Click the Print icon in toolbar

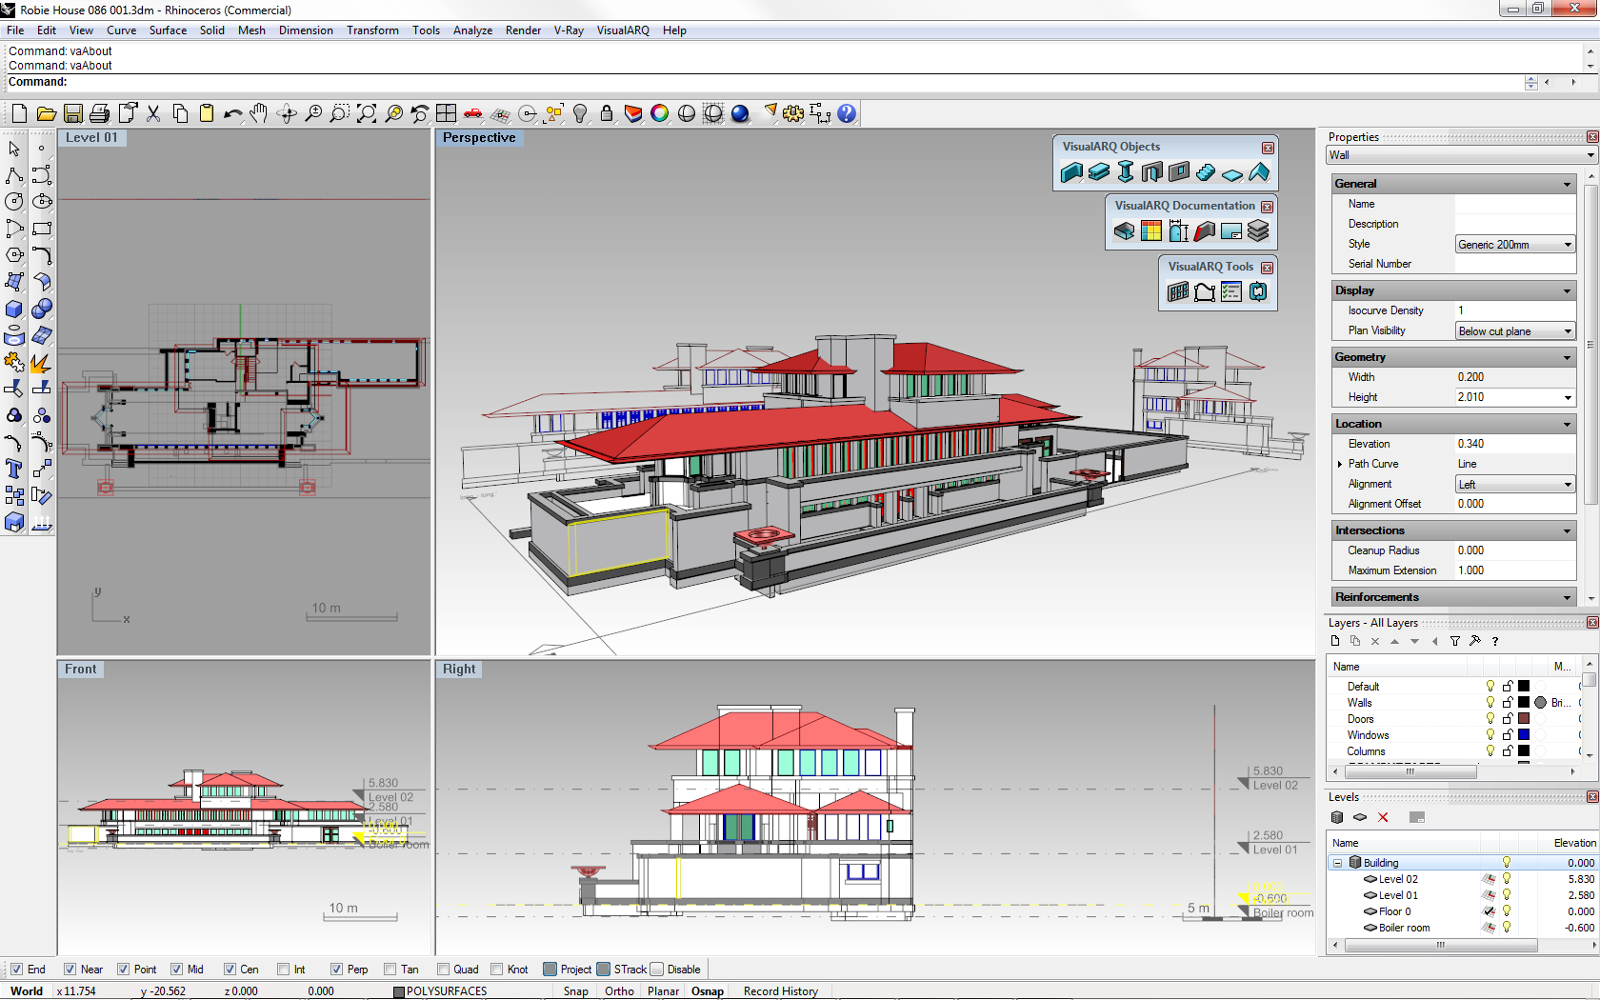click(x=99, y=114)
